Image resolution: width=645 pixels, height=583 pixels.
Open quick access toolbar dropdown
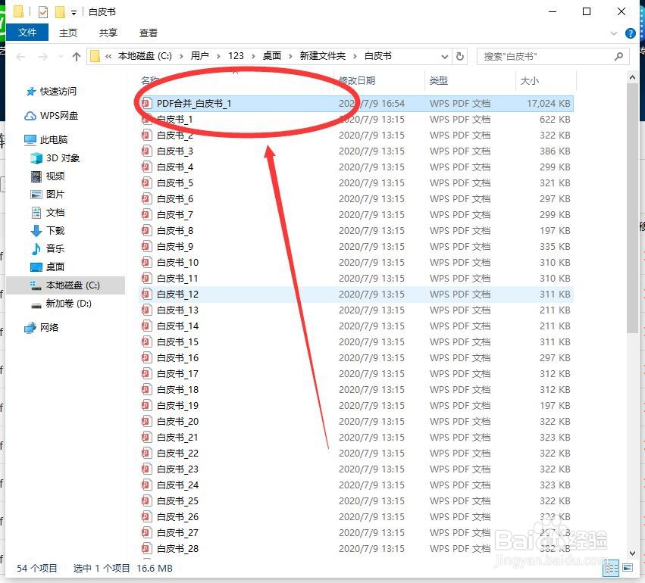74,13
